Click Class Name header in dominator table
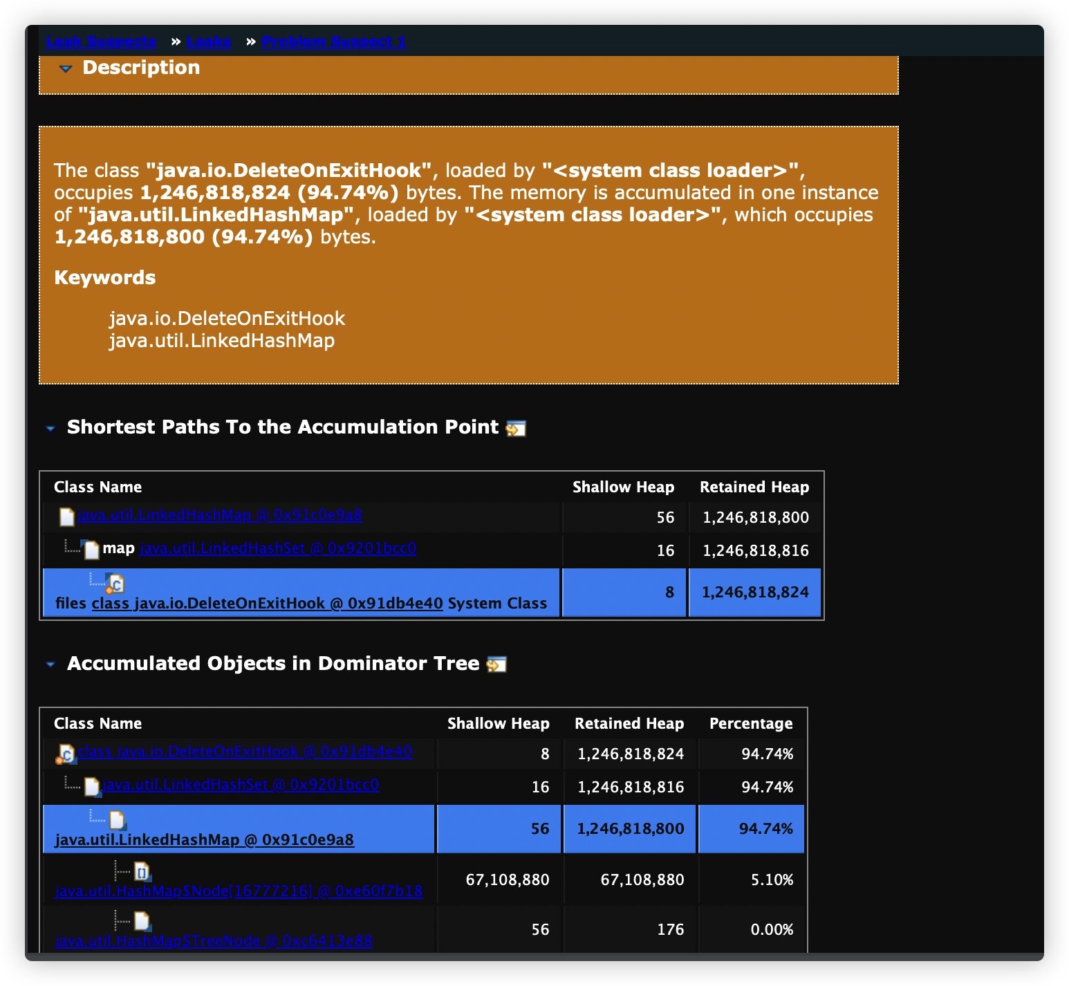This screenshot has height=986, width=1069. click(98, 723)
